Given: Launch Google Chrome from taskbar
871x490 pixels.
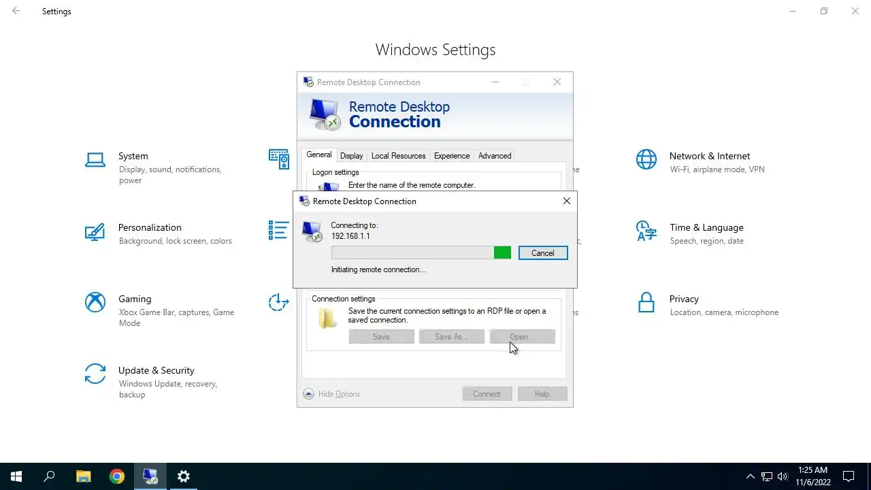Looking at the screenshot, I should click(116, 476).
